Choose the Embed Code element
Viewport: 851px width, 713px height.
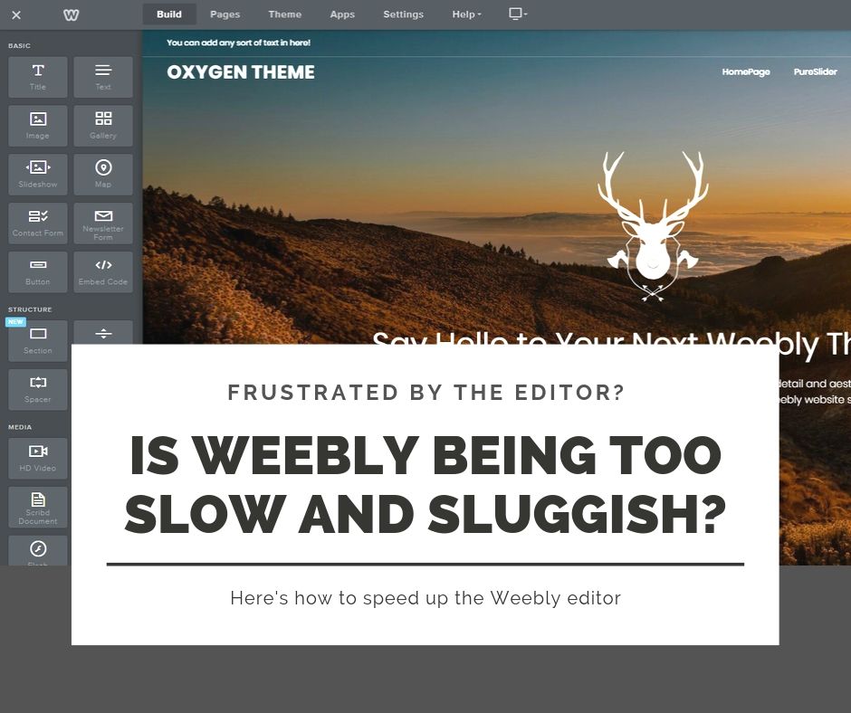point(103,272)
